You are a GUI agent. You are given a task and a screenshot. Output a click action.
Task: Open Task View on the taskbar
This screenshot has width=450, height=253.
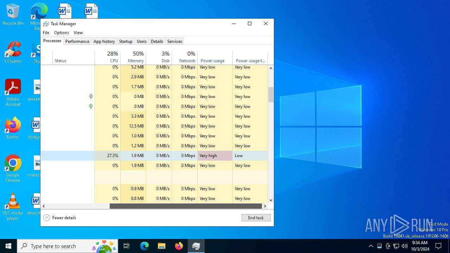click(x=127, y=246)
